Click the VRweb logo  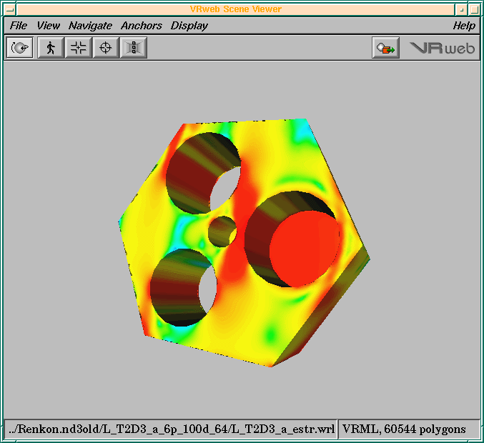click(x=442, y=48)
